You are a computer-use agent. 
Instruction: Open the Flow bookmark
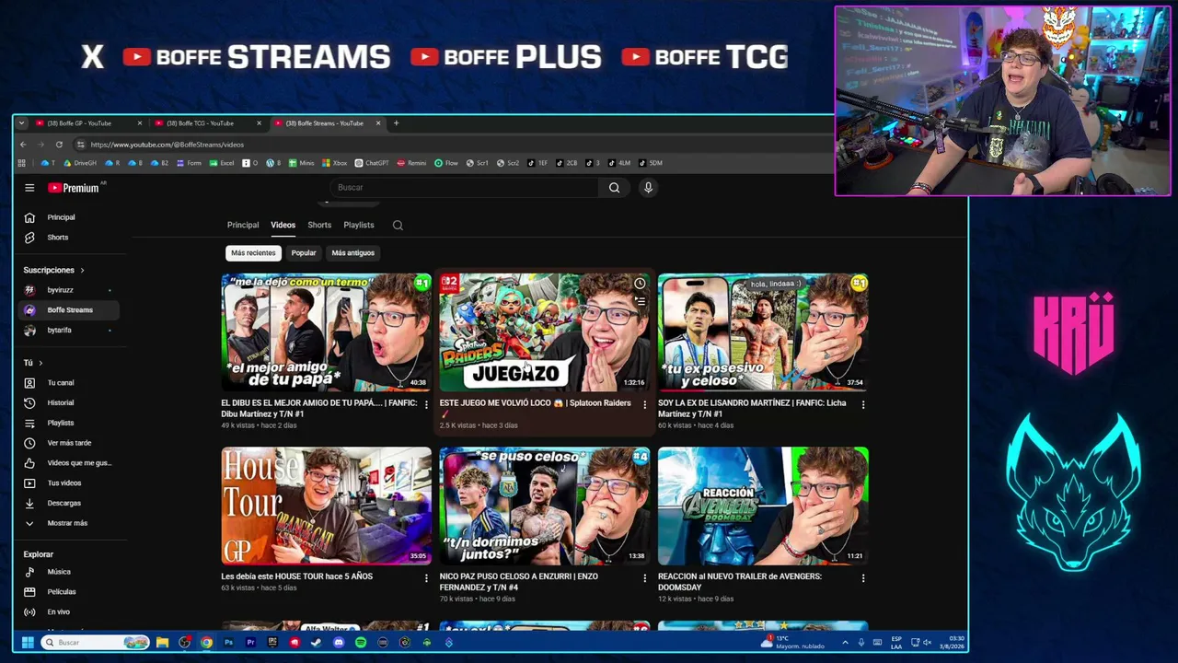coord(446,163)
